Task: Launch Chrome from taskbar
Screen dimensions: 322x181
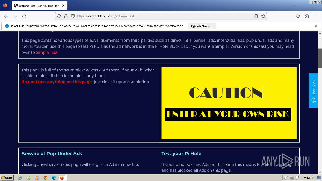Action: click(45, 178)
